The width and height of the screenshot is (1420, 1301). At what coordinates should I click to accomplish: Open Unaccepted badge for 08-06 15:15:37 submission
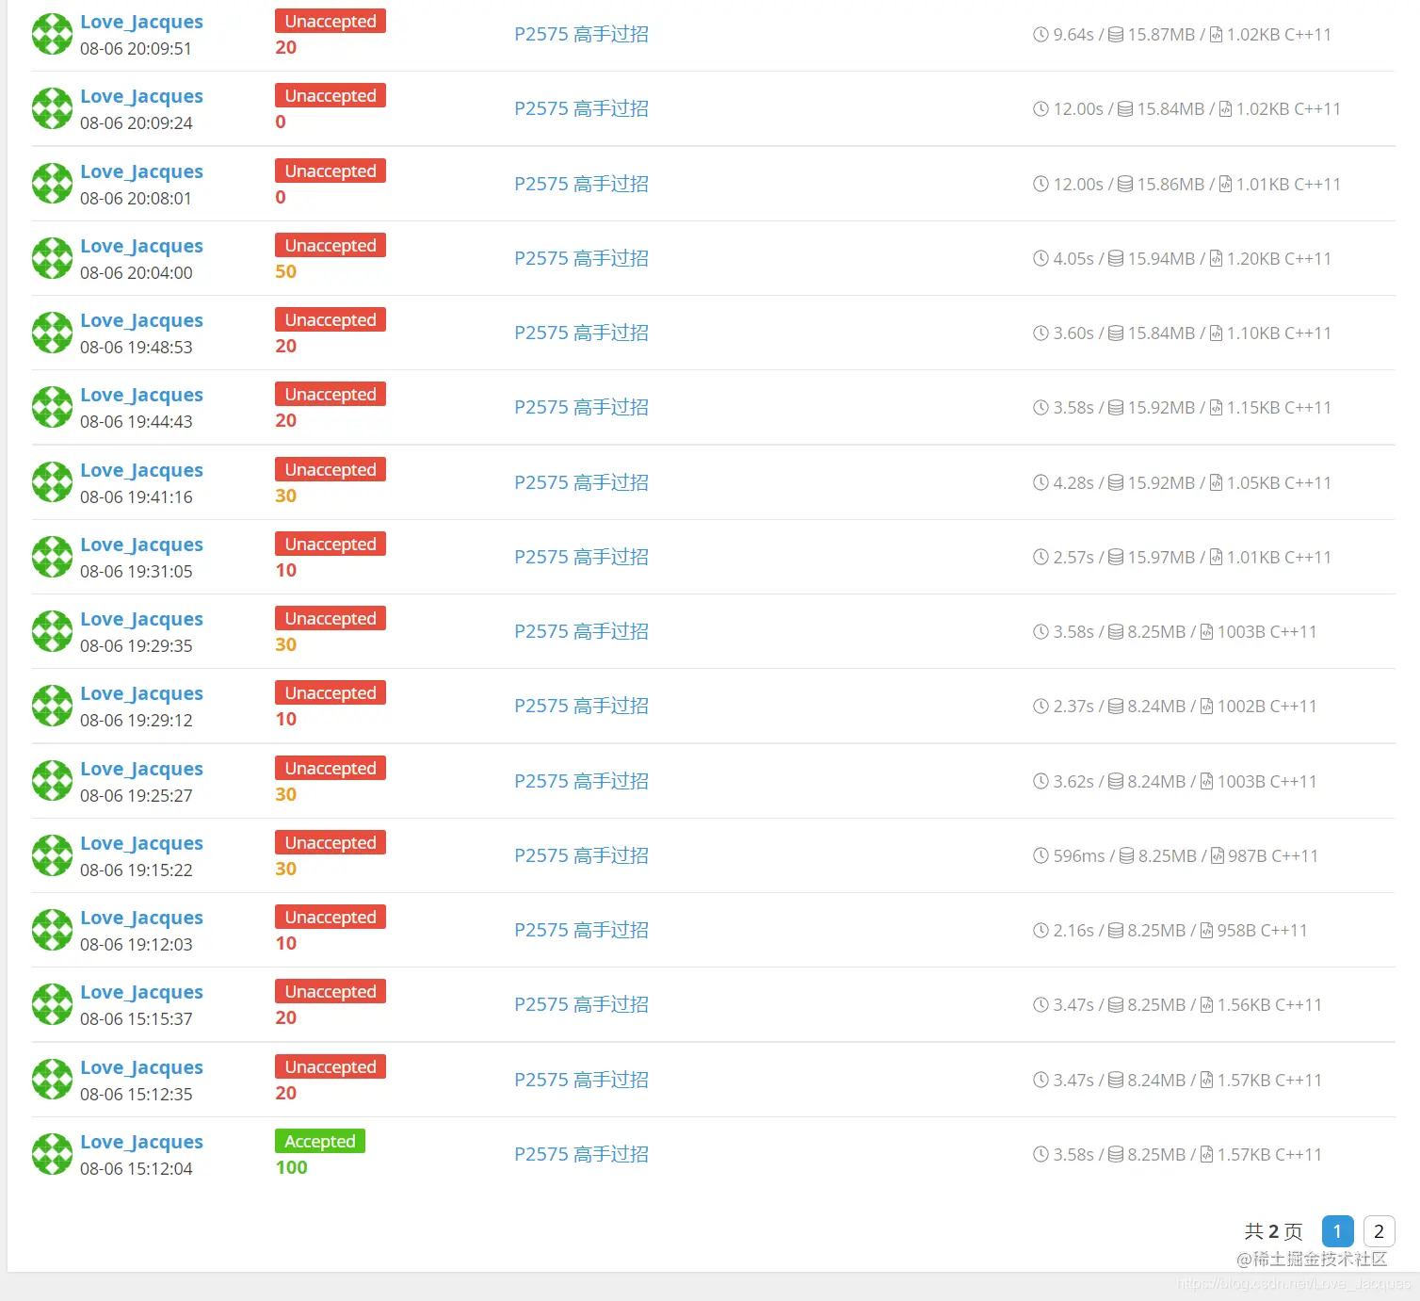331,991
